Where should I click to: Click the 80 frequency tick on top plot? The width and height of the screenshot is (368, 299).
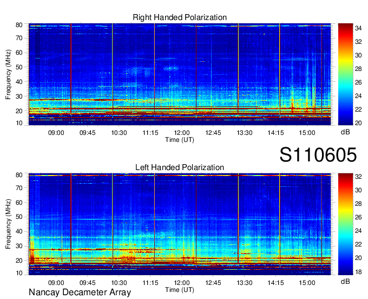tap(19, 25)
